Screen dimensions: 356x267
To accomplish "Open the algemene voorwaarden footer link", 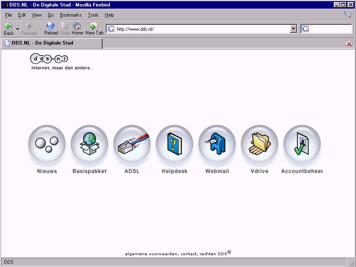I will pyautogui.click(x=151, y=254).
